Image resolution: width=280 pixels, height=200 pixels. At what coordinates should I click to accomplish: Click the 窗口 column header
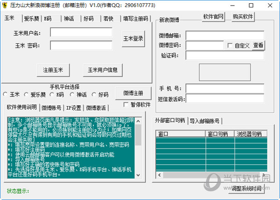point(181,134)
